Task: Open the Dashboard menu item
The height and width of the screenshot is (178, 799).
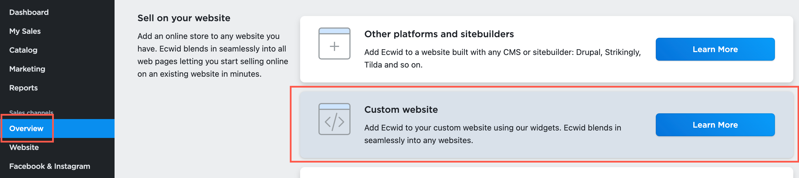Action: tap(29, 12)
